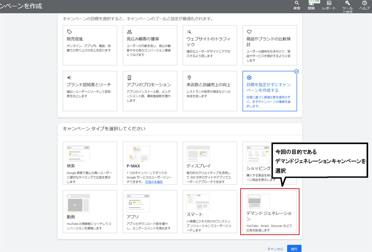Click the heart icon for 商品やブランドの比較検討
The width and height of the screenshot is (372, 252).
249,32
